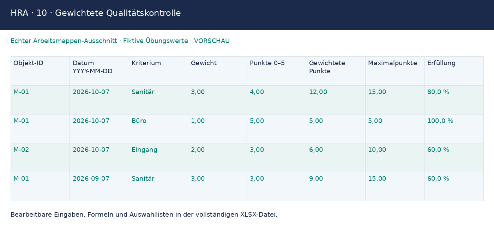
Task: Click the Erfüllung column header
Action: coord(454,71)
